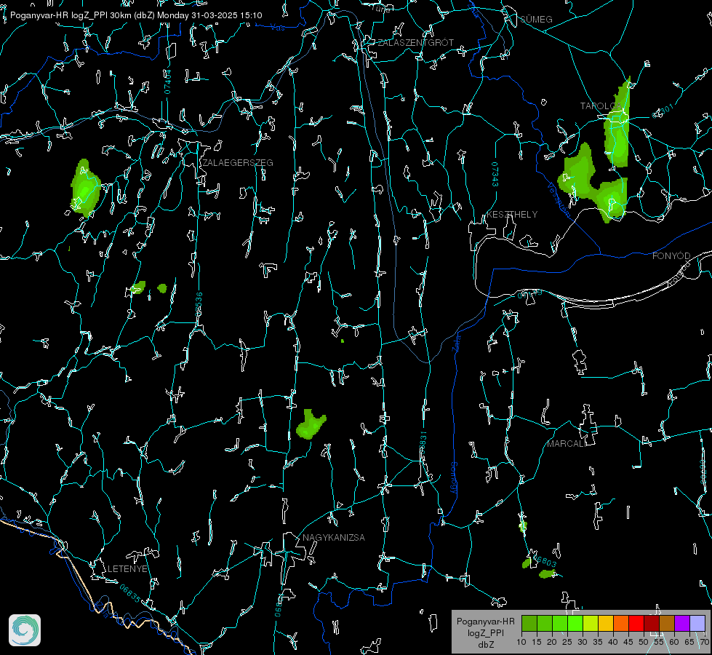This screenshot has width=712, height=655.
Task: Select the 65-70 dBZ light lavender swatch
Action: pyautogui.click(x=697, y=623)
